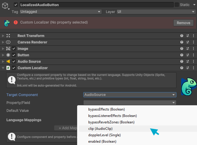Click the Custom Localizer component title
Viewport: 197px width, 145px height.
tap(33, 68)
